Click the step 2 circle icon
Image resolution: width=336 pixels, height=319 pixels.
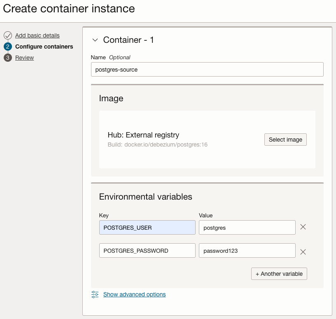[8, 47]
